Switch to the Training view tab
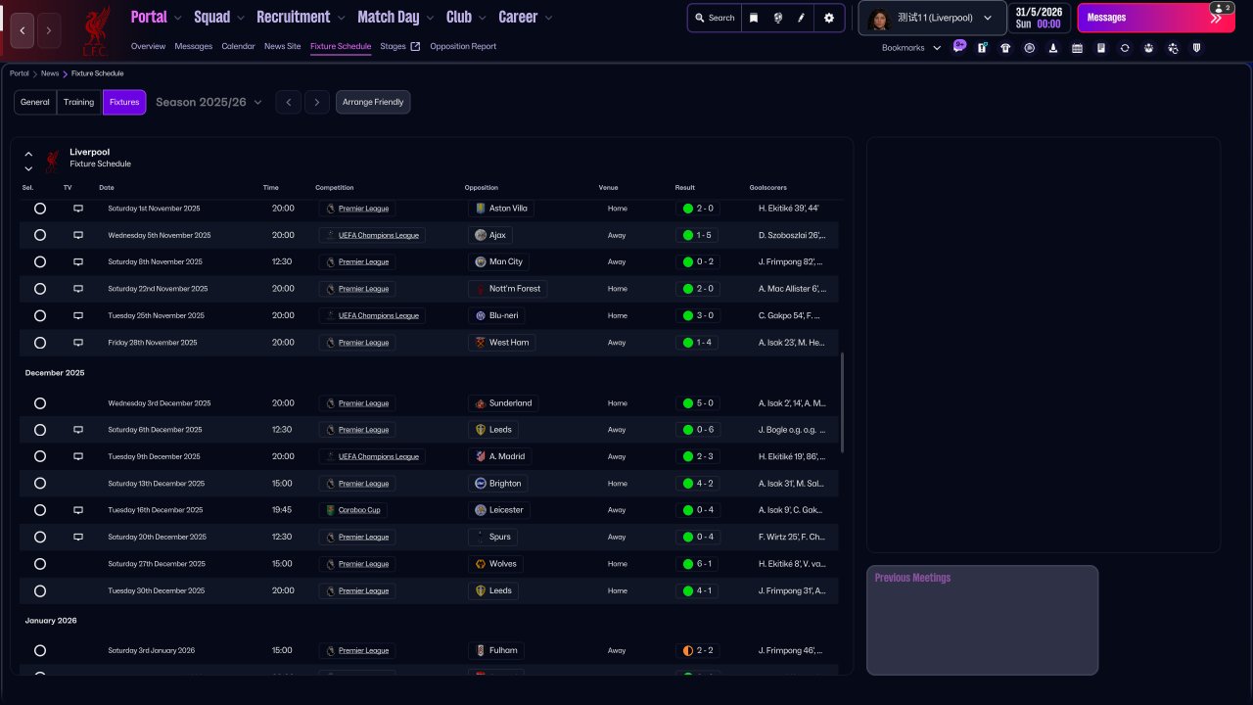Image resolution: width=1253 pixels, height=705 pixels. pos(79,102)
